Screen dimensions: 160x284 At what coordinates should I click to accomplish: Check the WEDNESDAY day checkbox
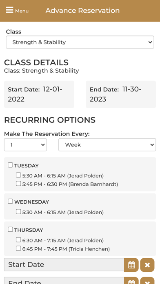click(10, 201)
